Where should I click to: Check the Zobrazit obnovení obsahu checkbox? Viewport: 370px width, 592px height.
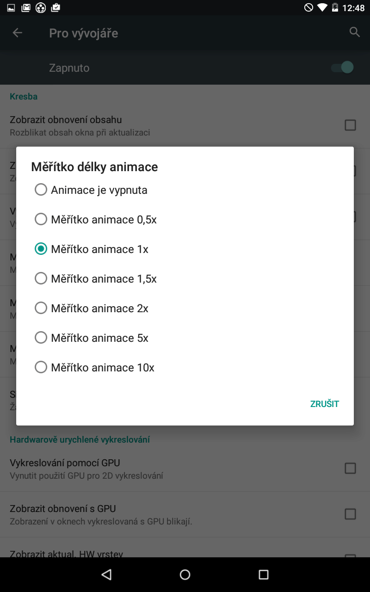(350, 125)
